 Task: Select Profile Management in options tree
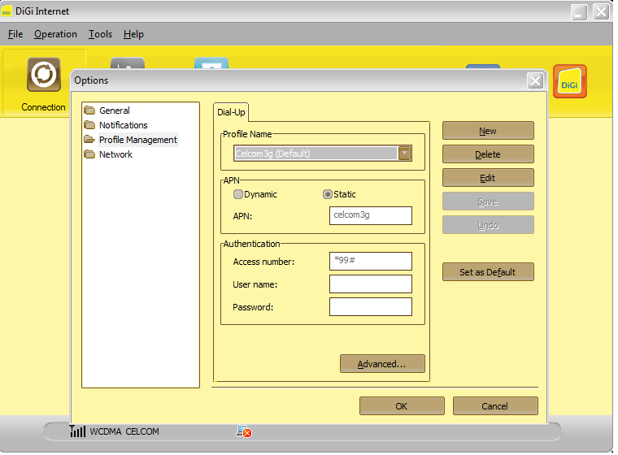(x=138, y=140)
